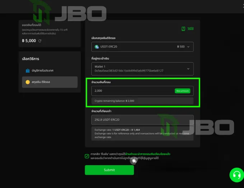This screenshot has width=244, height=188.
Task: Click the exchange rate 1 USDT-ERC20 text
Action: [x=126, y=130]
